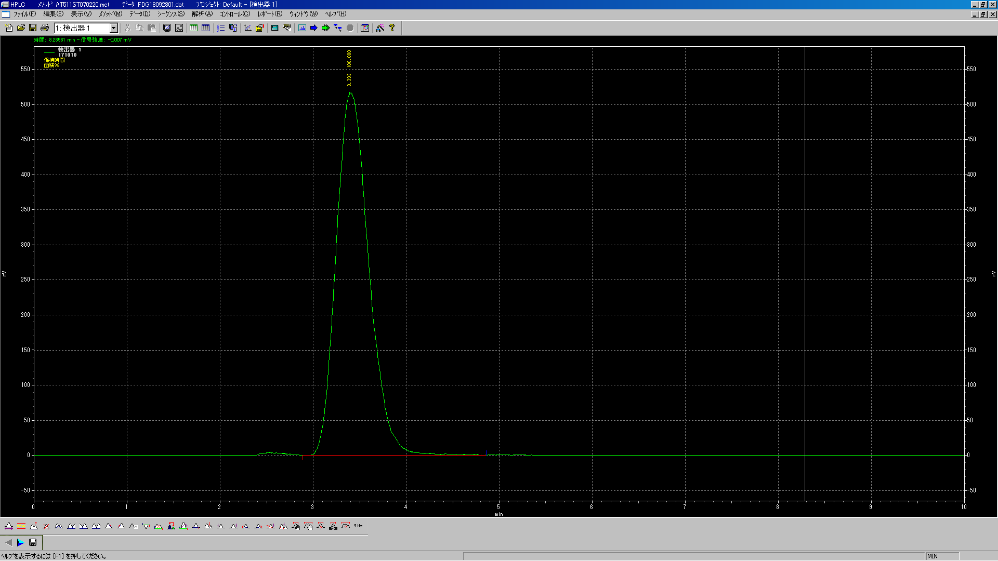The image size is (998, 561).
Task: Click the blue play forward arrow button
Action: [x=20, y=542]
